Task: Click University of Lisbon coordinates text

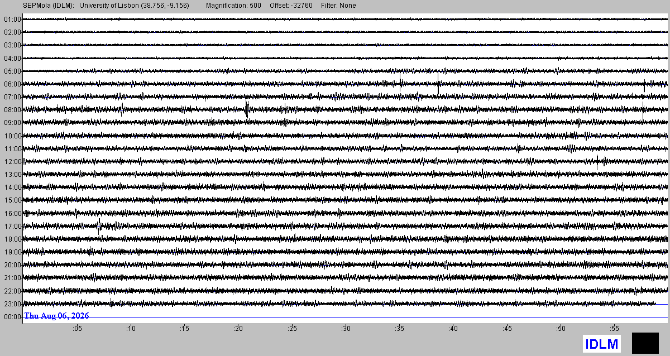Action: (x=134, y=6)
